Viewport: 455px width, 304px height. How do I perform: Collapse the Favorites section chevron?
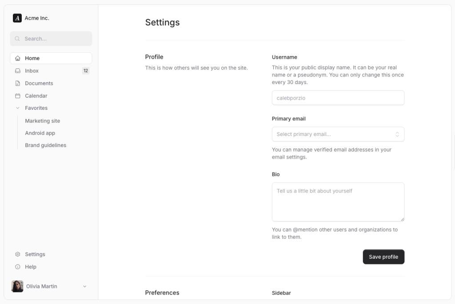point(18,108)
